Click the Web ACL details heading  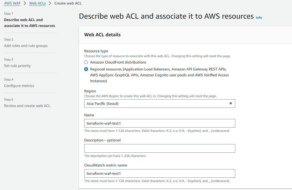pos(102,35)
